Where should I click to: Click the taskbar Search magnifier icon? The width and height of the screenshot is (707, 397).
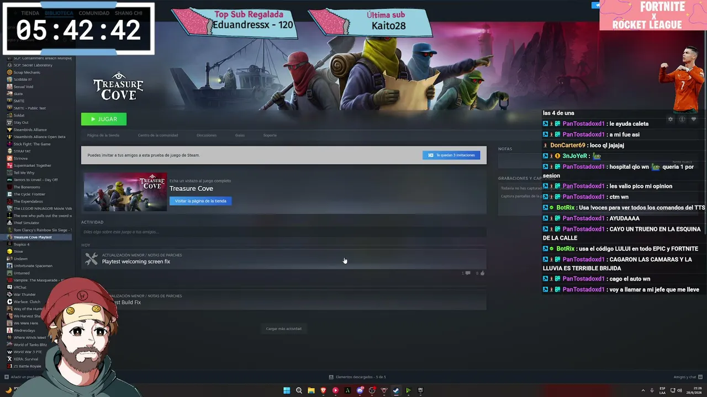click(x=299, y=390)
